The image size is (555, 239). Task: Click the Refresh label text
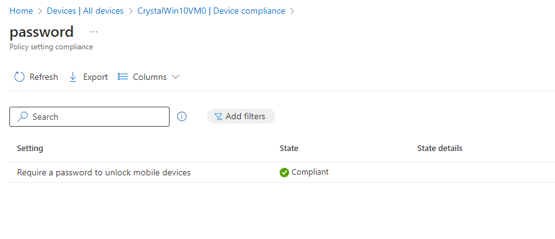click(x=44, y=77)
